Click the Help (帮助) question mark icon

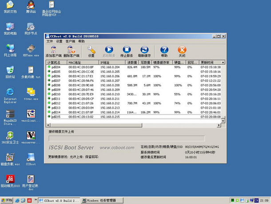click(164, 52)
